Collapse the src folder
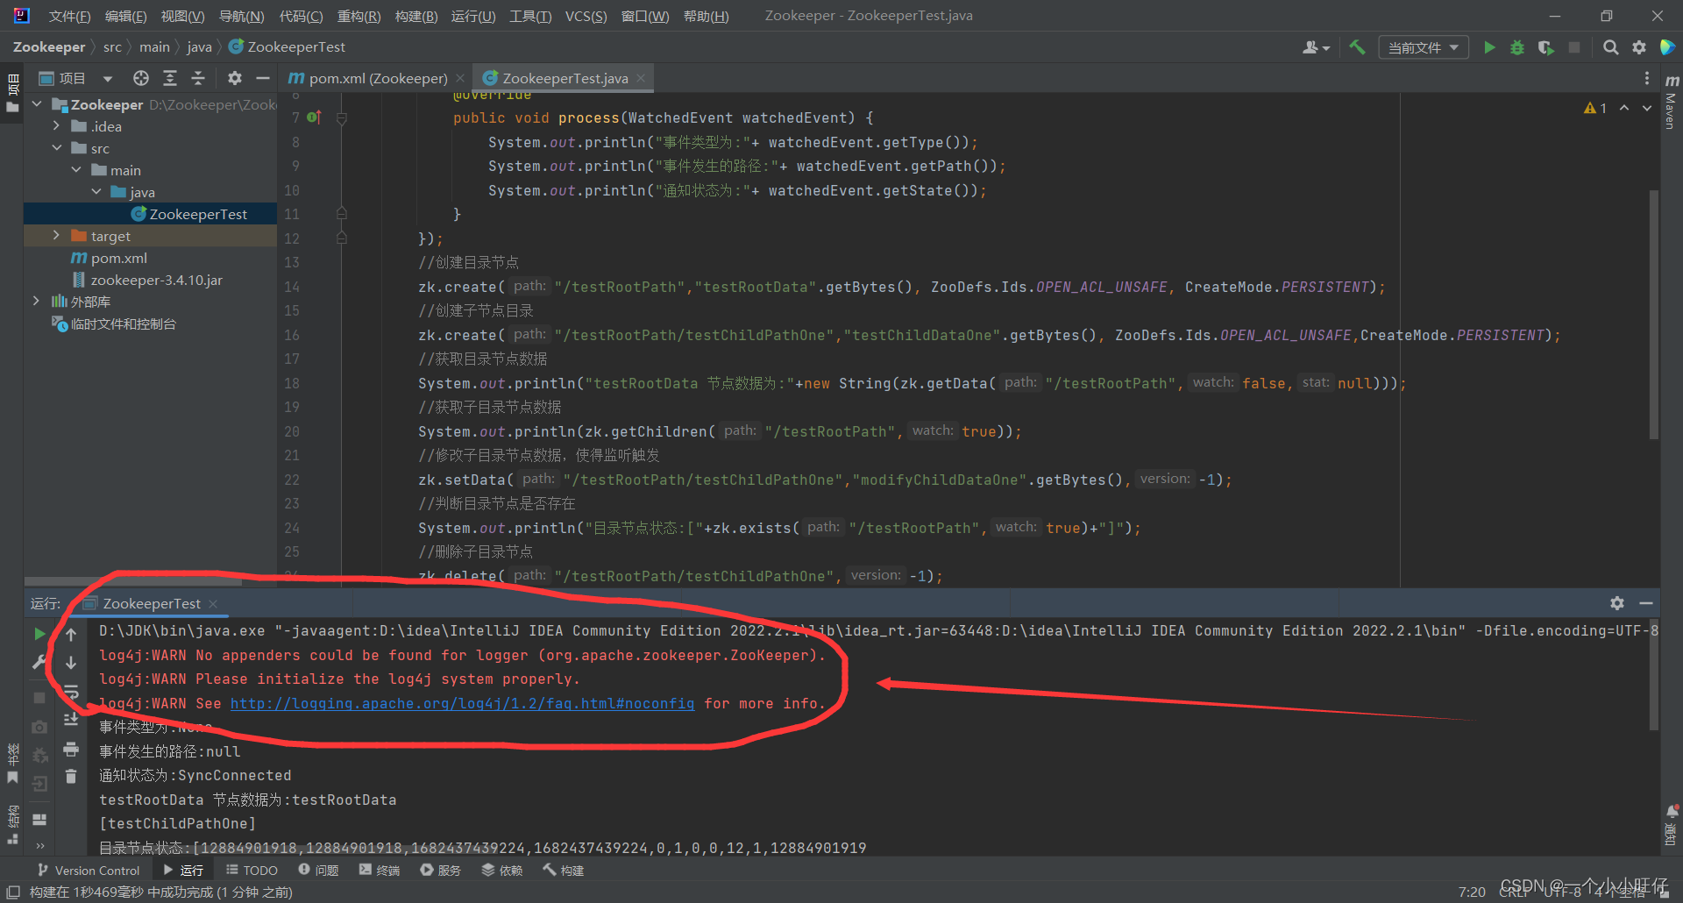This screenshot has width=1683, height=903. tap(57, 148)
